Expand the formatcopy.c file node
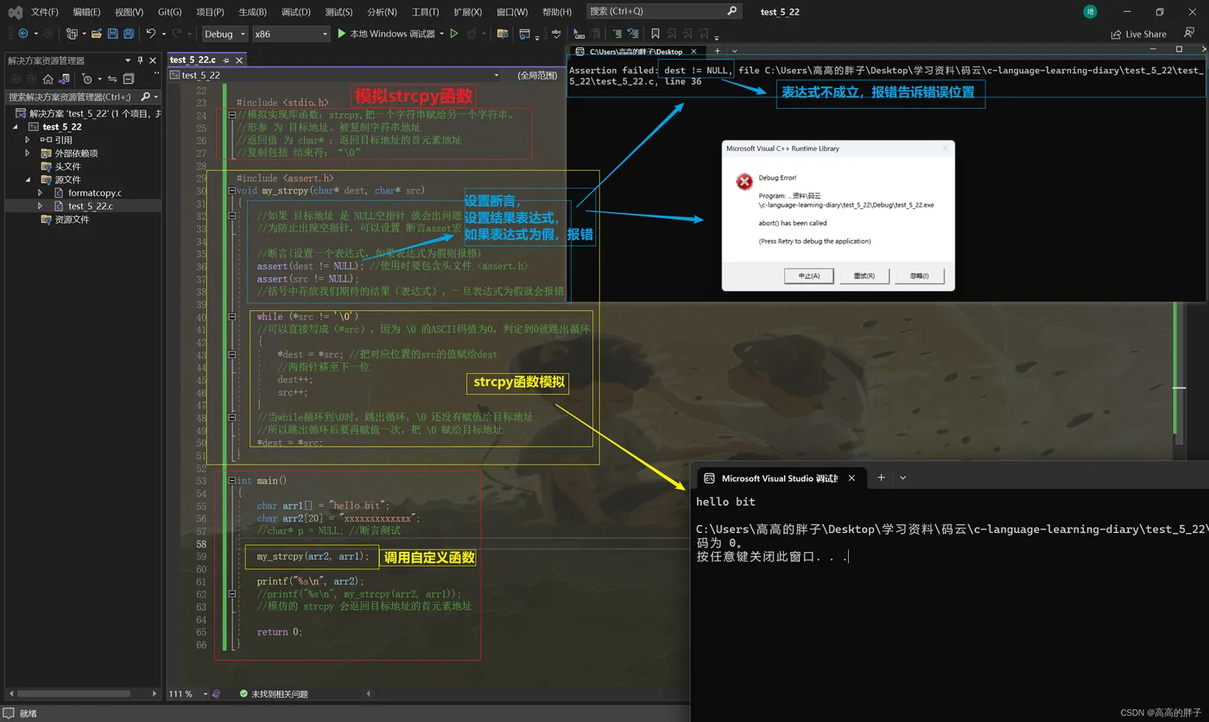This screenshot has width=1209, height=722. click(40, 193)
